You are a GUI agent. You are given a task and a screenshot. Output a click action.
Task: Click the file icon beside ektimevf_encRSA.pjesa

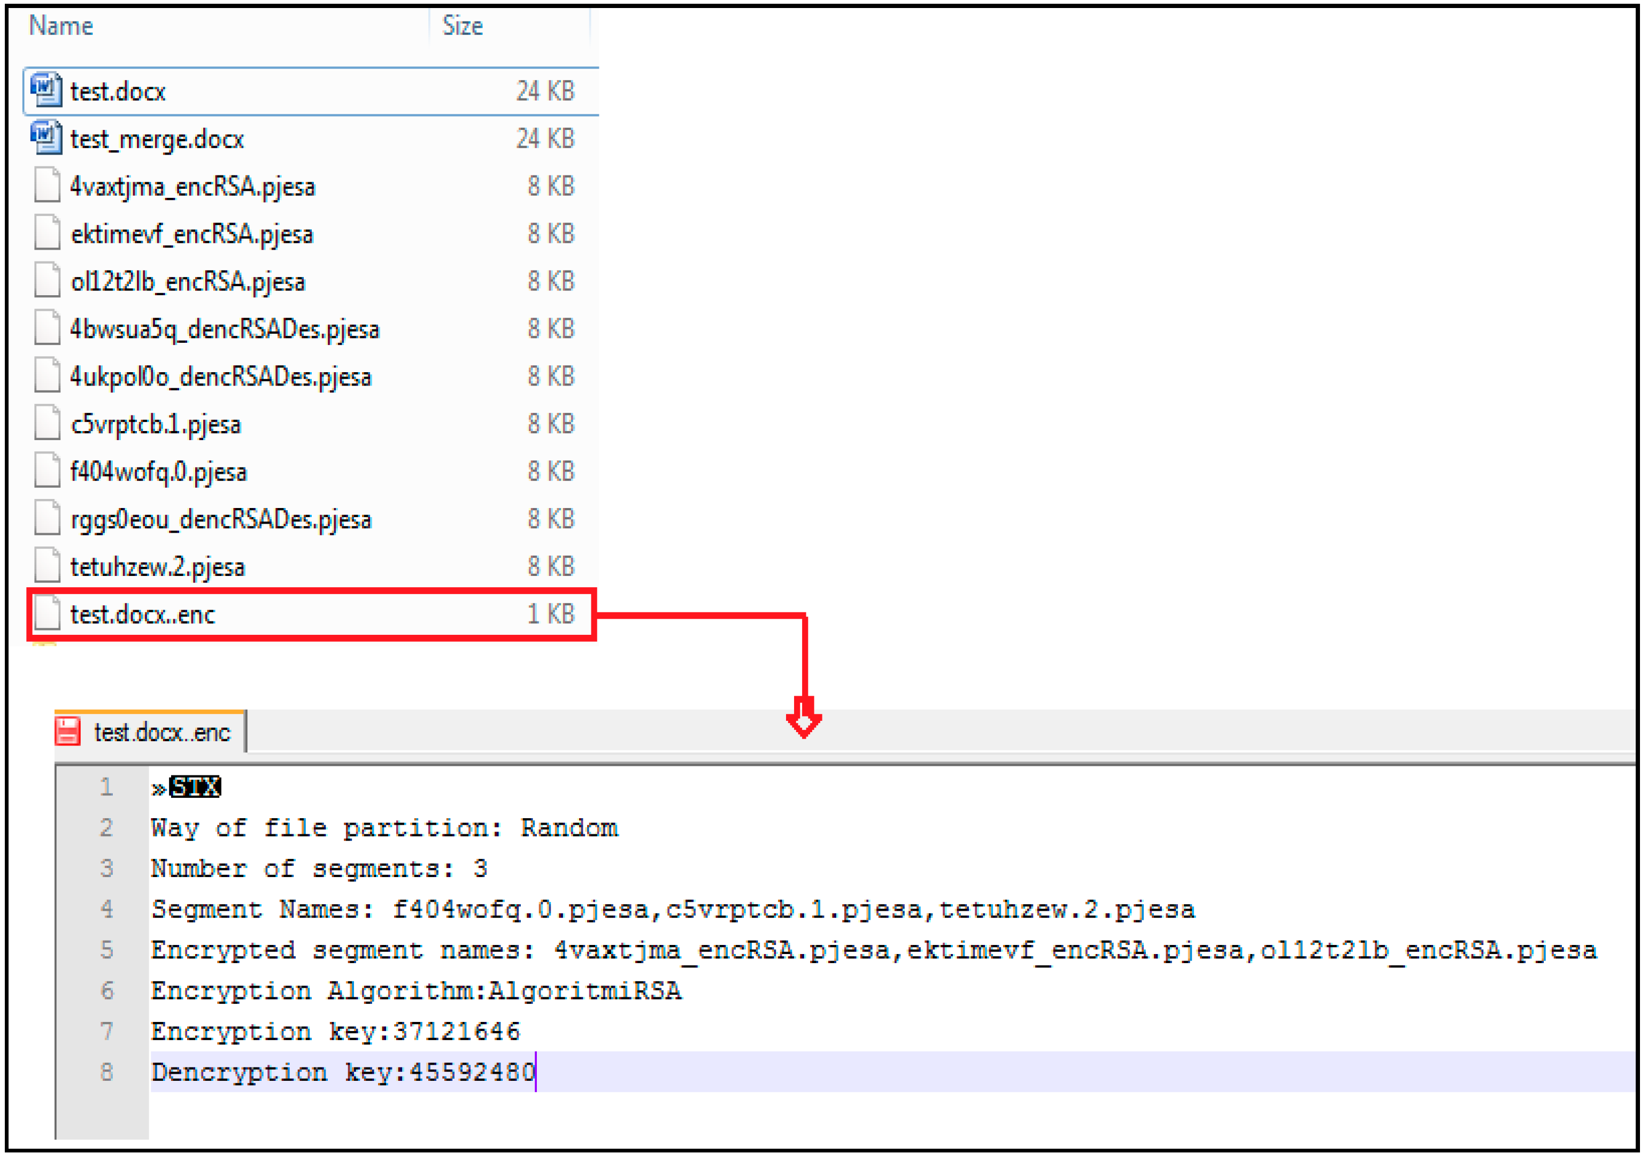tap(48, 233)
